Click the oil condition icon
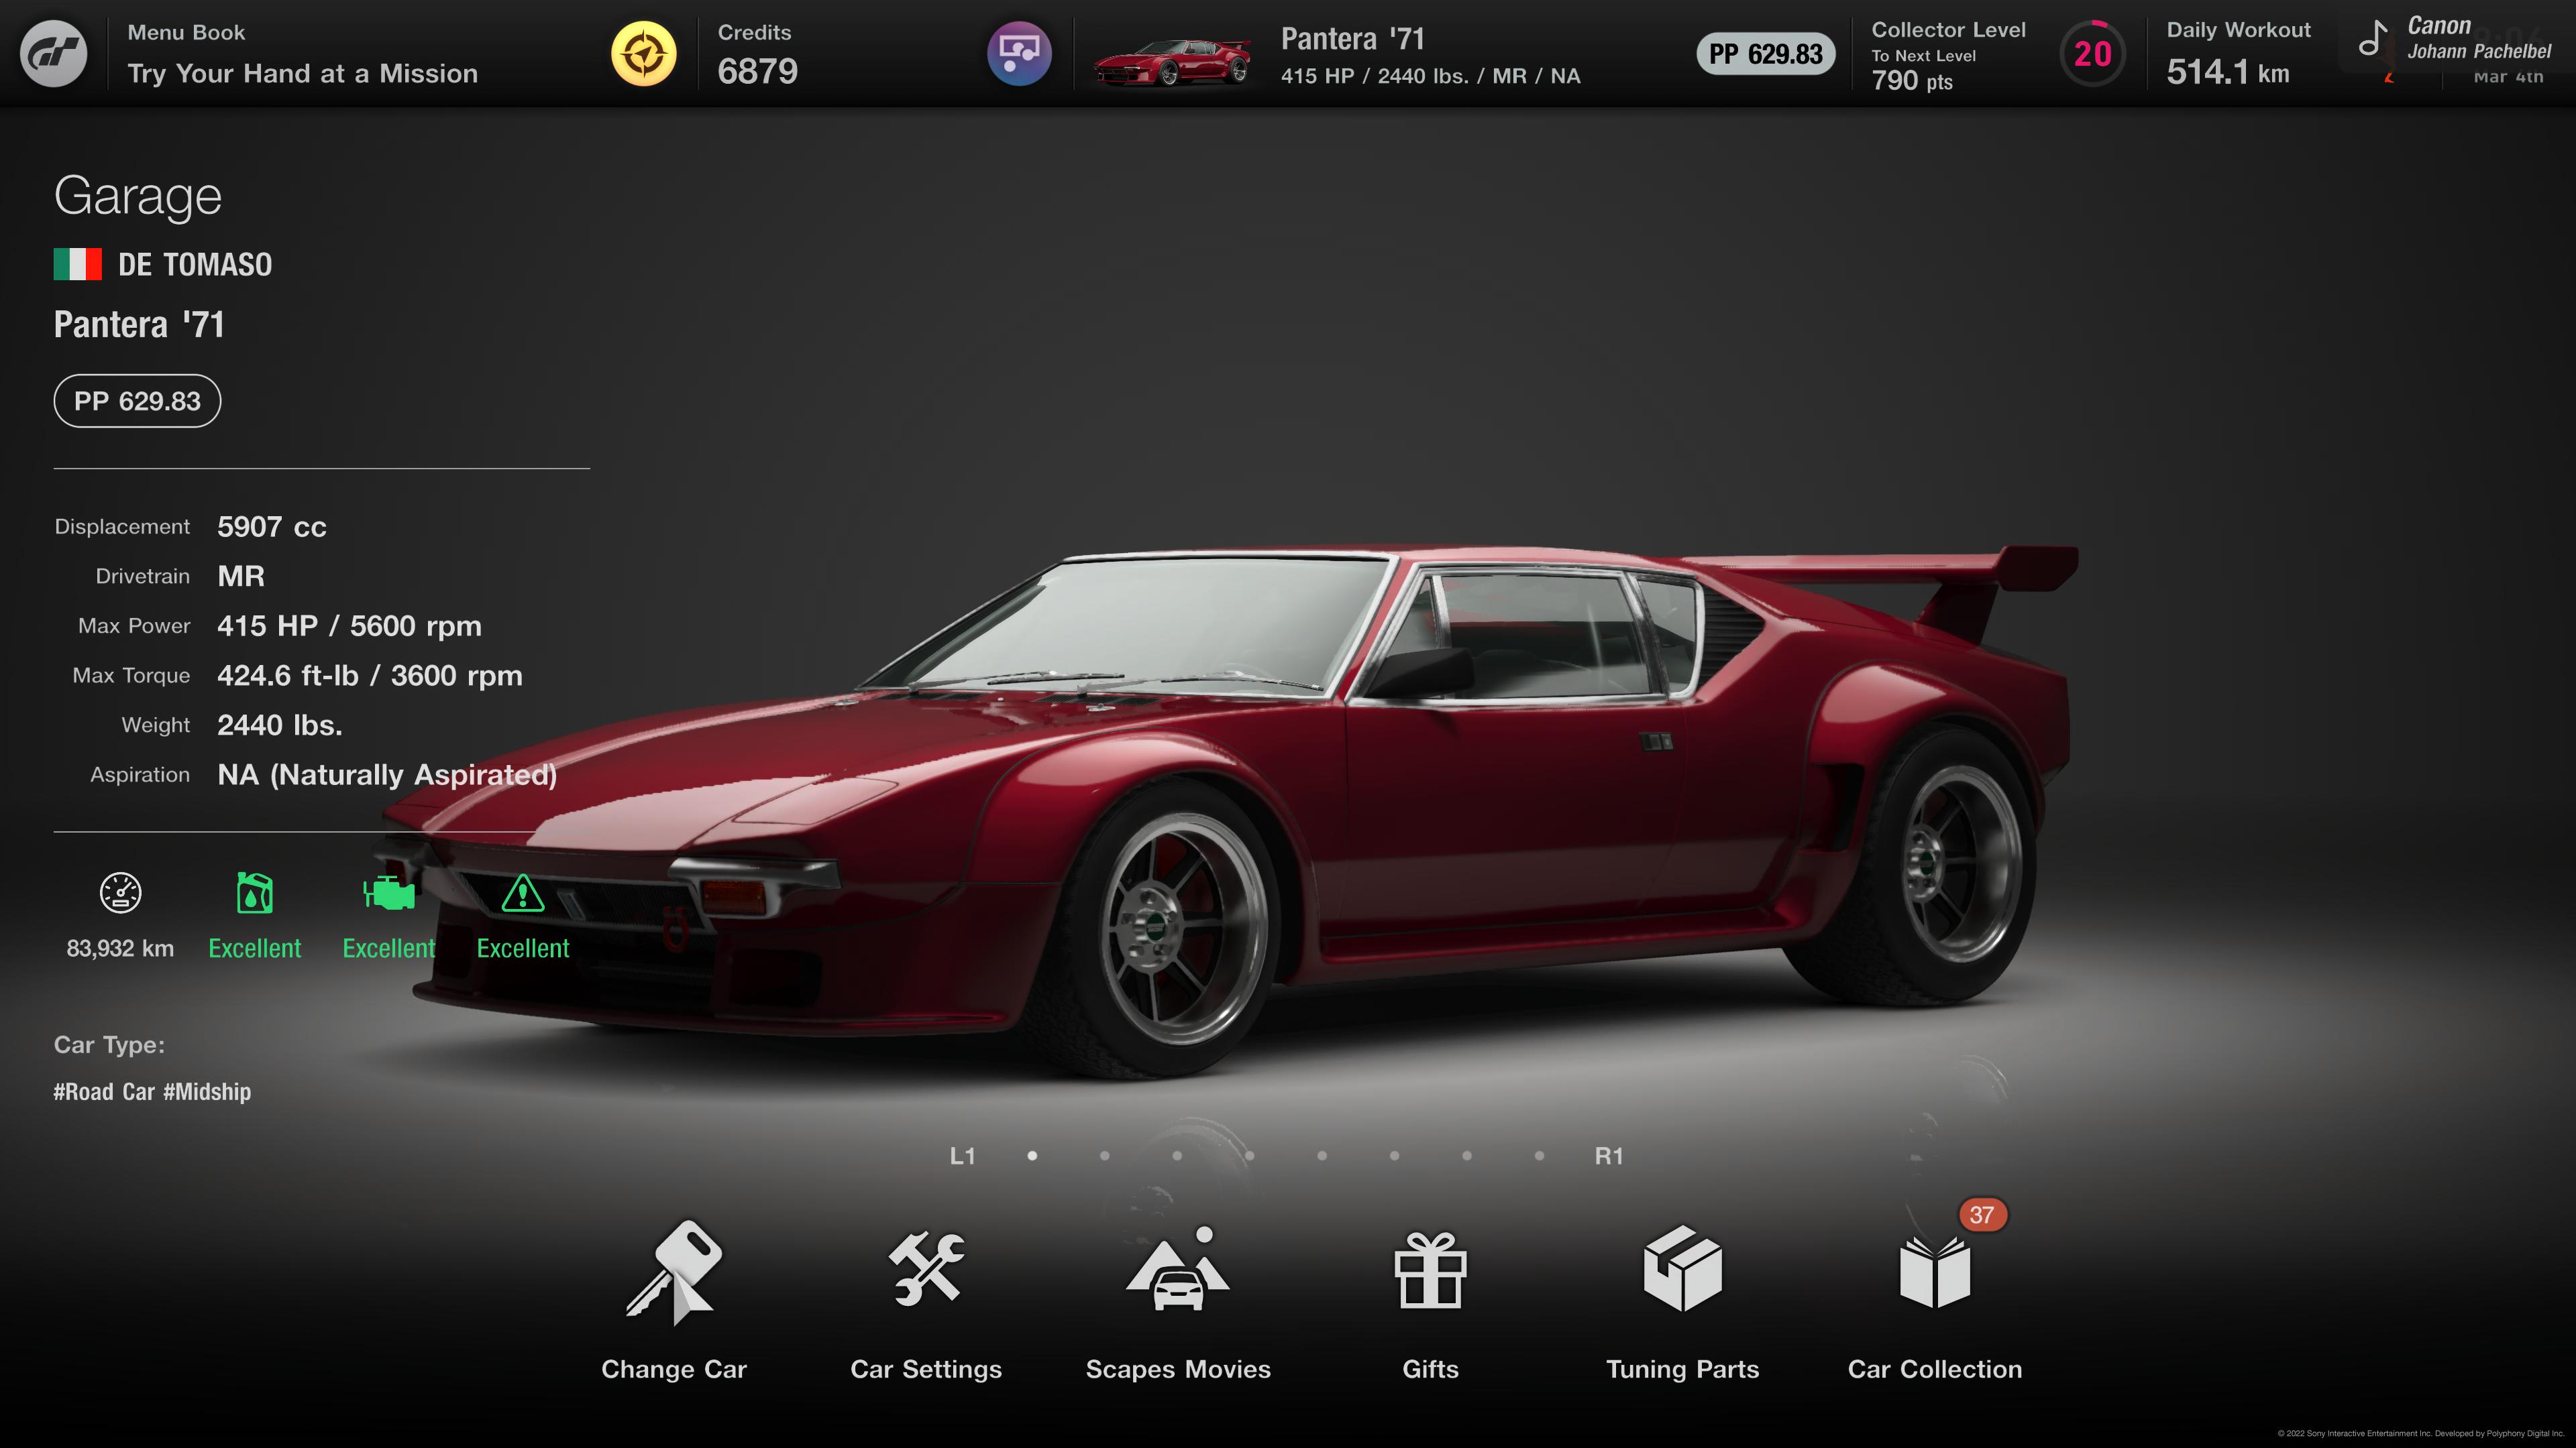 [254, 894]
